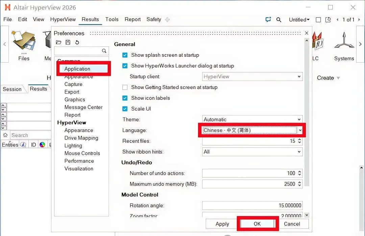The height and width of the screenshot is (236, 365).
Task: Select Capture in the preferences list
Action: [73, 84]
